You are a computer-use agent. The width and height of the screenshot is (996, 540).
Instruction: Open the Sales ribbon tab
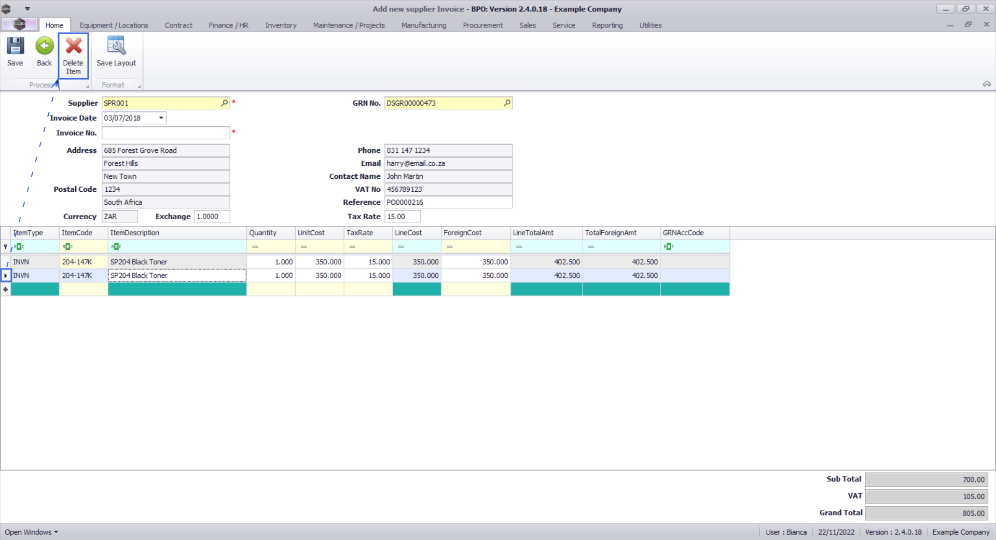[x=528, y=25]
